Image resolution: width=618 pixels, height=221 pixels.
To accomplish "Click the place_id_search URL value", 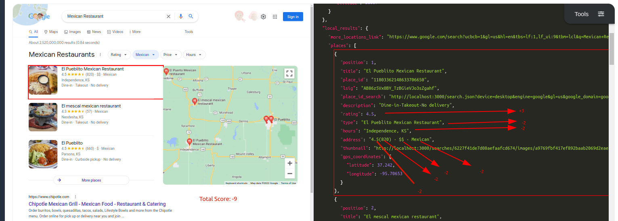I will (x=499, y=97).
